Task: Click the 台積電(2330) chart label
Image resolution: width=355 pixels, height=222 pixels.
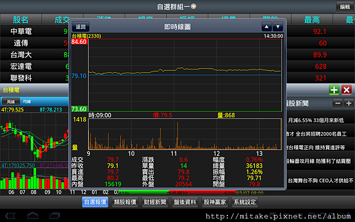Action: pyautogui.click(x=86, y=36)
